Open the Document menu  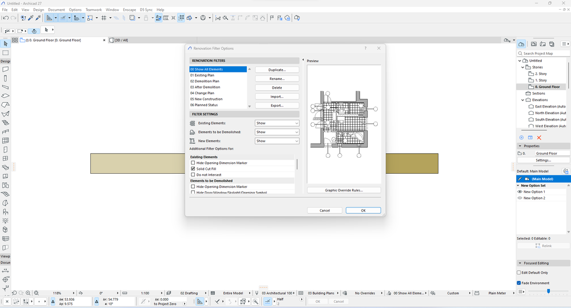[56, 10]
